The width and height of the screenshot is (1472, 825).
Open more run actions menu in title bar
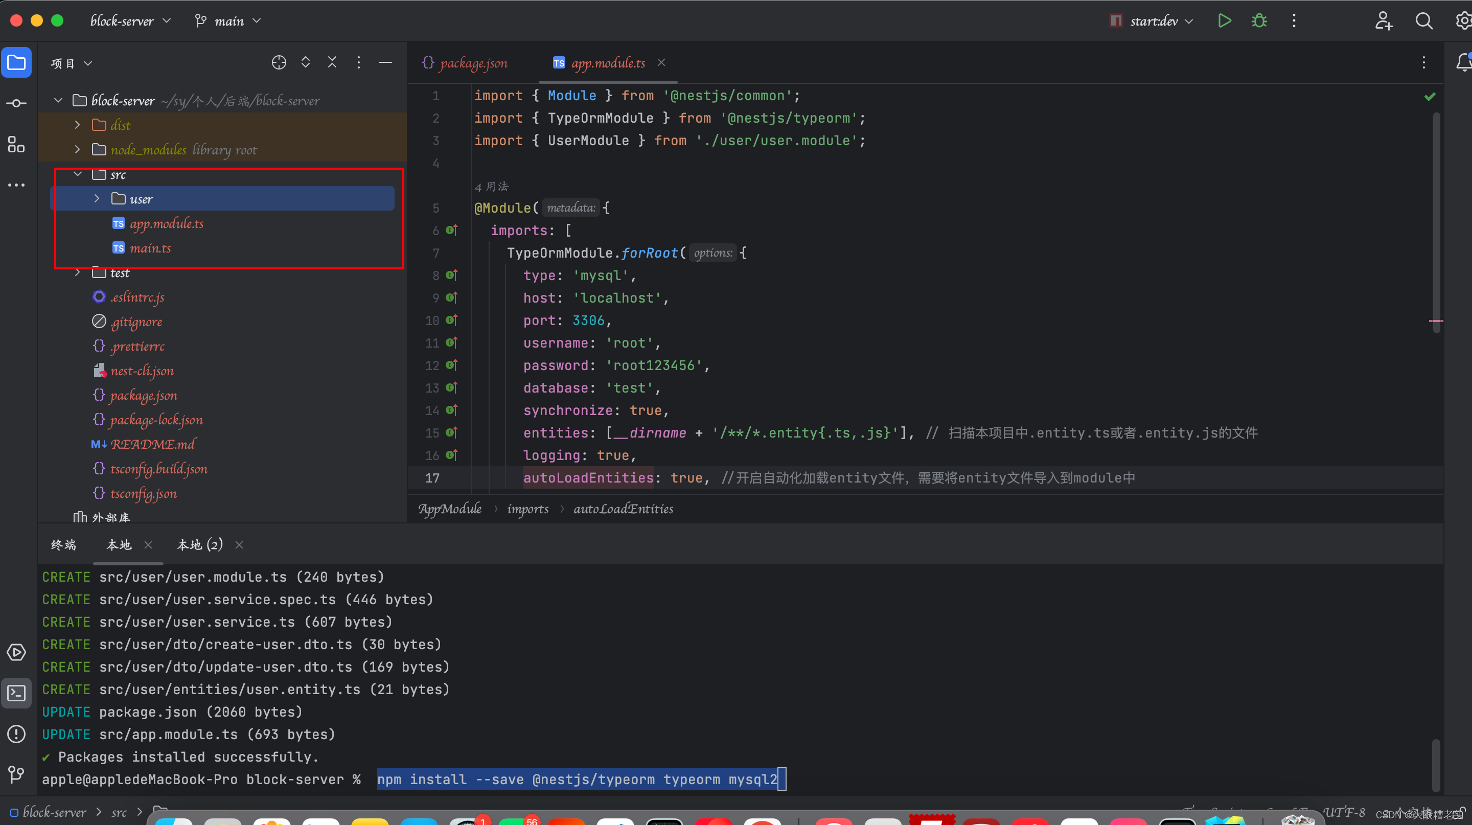[x=1294, y=21]
